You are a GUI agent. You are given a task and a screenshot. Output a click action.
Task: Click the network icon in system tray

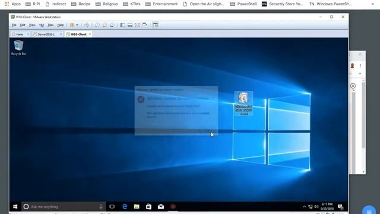pyautogui.click(x=311, y=207)
